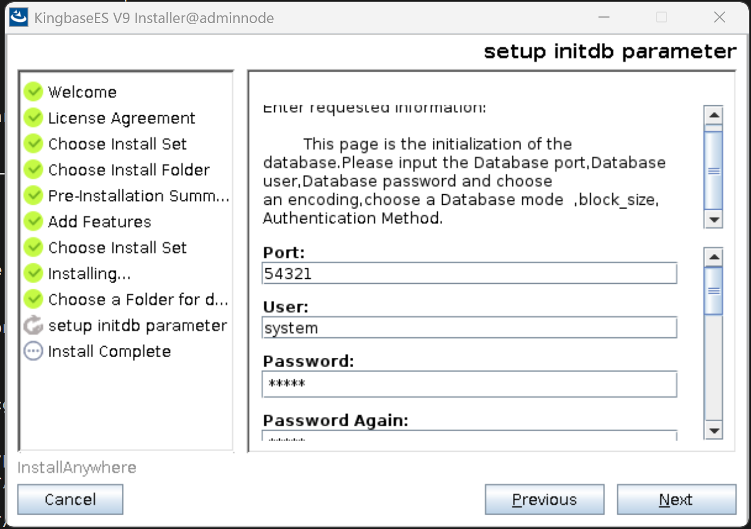
Task: Click the KingbaseES installer title bar icon
Action: [x=19, y=18]
